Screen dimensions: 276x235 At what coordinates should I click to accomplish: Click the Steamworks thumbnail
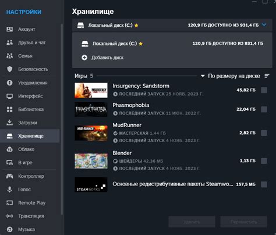click(x=91, y=185)
